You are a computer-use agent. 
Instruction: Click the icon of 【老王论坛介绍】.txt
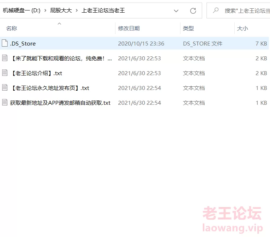point(5,73)
